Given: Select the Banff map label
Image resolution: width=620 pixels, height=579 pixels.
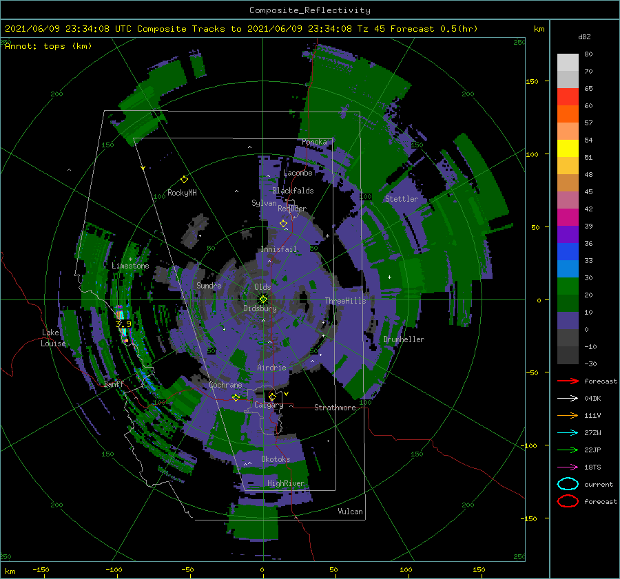Looking at the screenshot, I should pos(114,383).
